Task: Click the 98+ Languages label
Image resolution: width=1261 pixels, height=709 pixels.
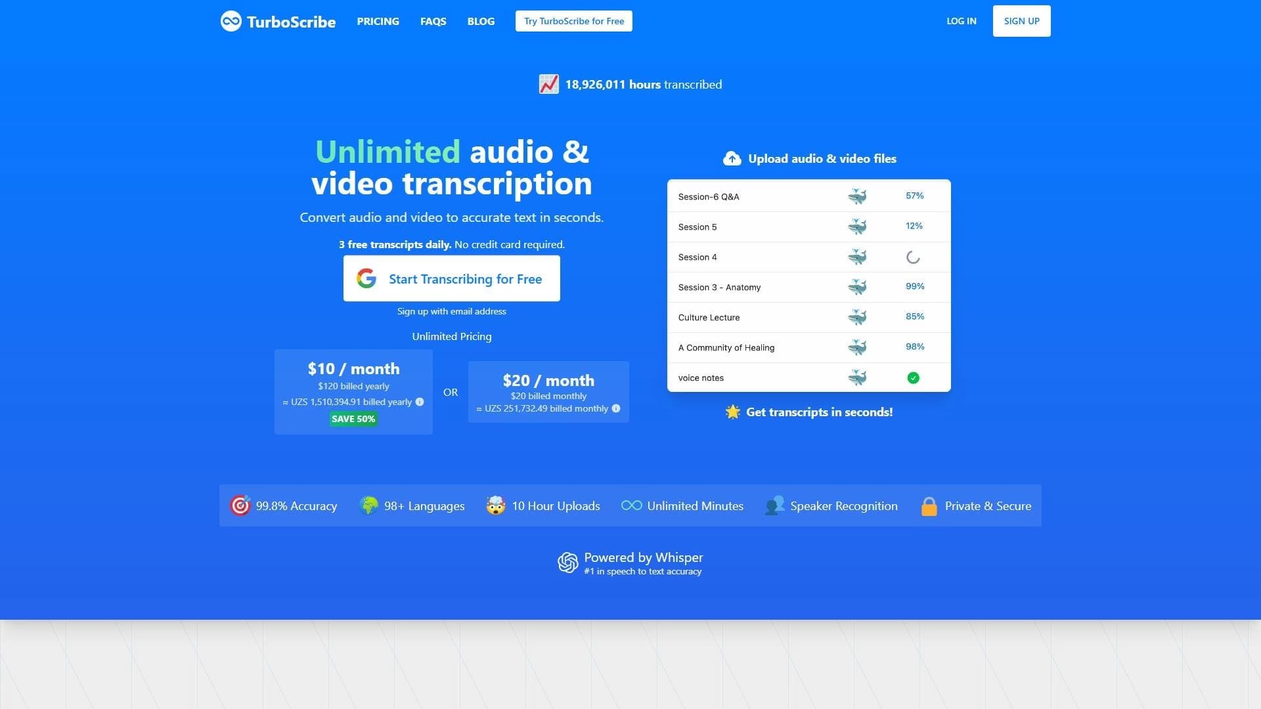Action: point(424,506)
